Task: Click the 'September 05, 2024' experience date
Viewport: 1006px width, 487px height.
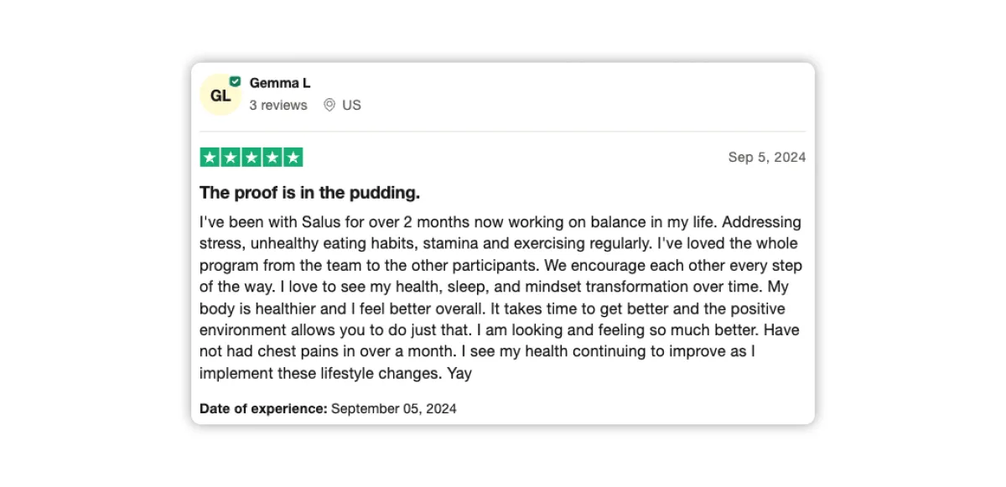Action: [394, 409]
